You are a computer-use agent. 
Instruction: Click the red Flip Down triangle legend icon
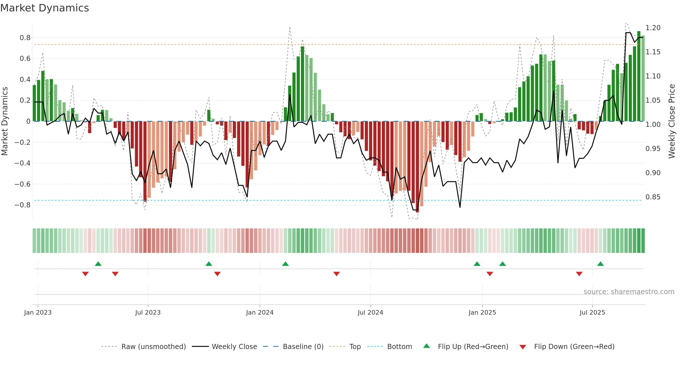click(523, 347)
